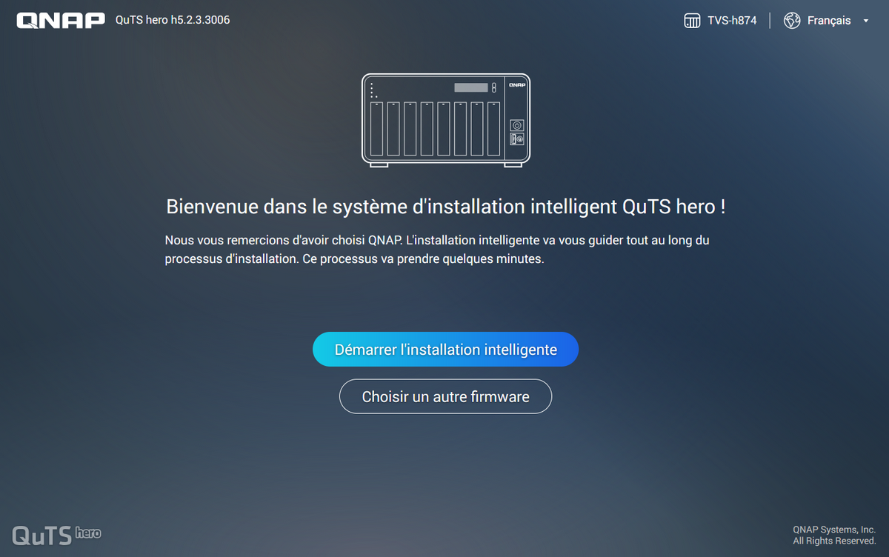Image resolution: width=889 pixels, height=557 pixels.
Task: Select the TVS-h874 model label
Action: tap(732, 21)
